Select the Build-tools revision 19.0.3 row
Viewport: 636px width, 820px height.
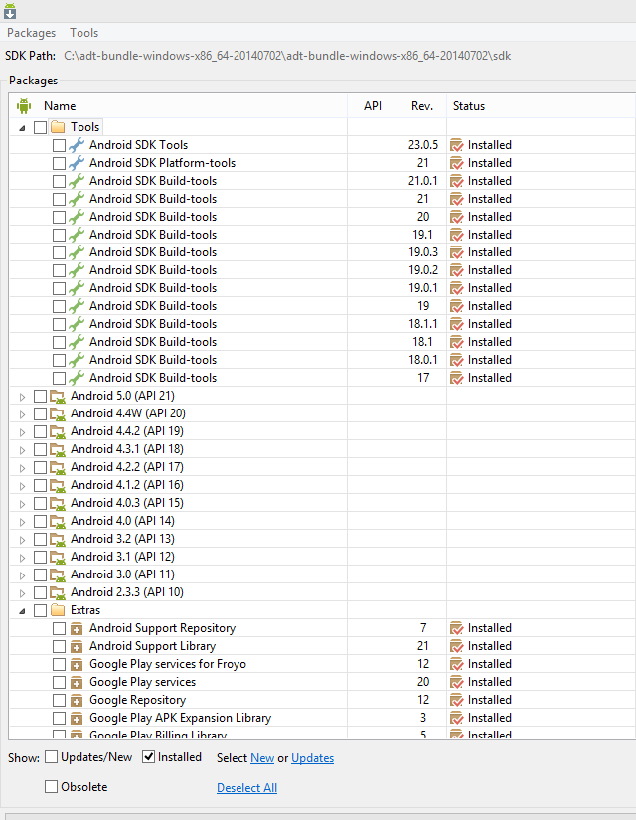tap(322, 252)
